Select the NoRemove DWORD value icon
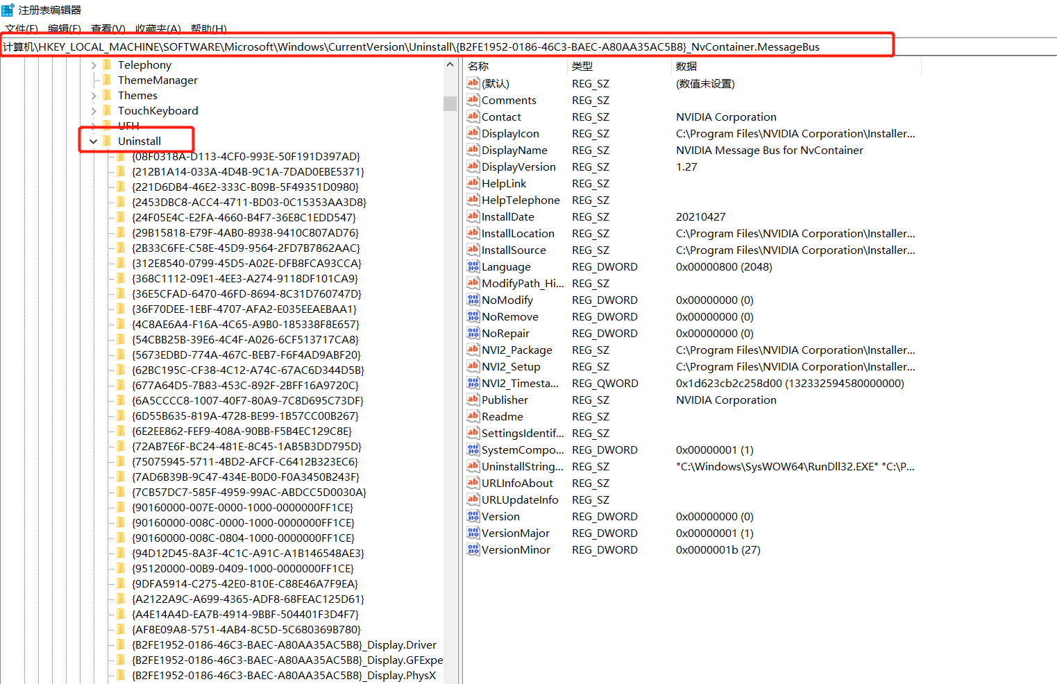Viewport: 1057px width, 684px height. 473,316
